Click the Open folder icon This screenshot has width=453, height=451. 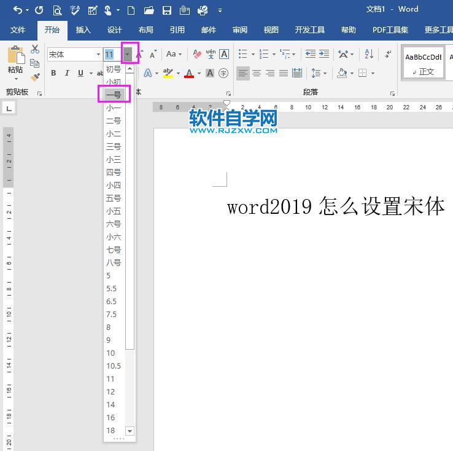coord(149,10)
